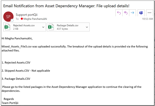The height and width of the screenshot is (106, 155).
Task: Click the Reply arrow icon
Action: [x=119, y=13]
